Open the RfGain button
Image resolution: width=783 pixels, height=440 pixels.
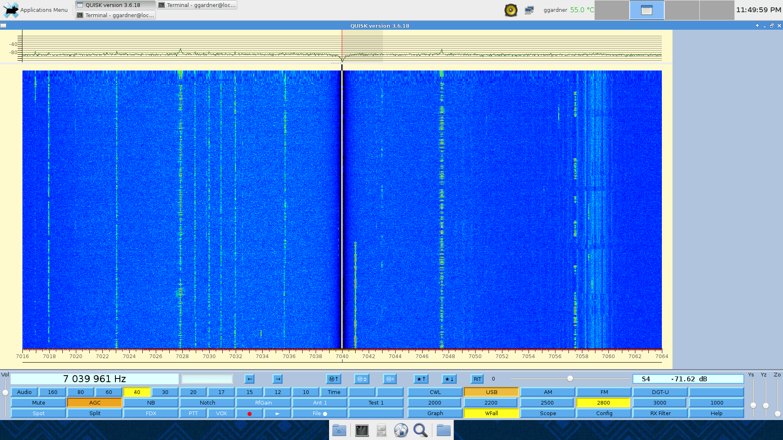[264, 403]
